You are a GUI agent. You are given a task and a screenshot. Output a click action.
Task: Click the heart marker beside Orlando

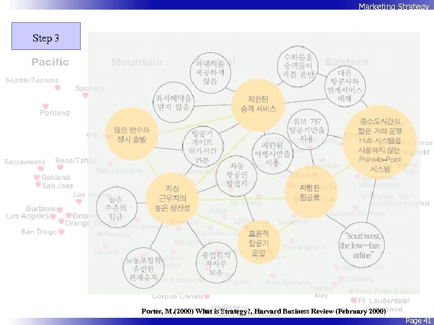click(x=341, y=279)
